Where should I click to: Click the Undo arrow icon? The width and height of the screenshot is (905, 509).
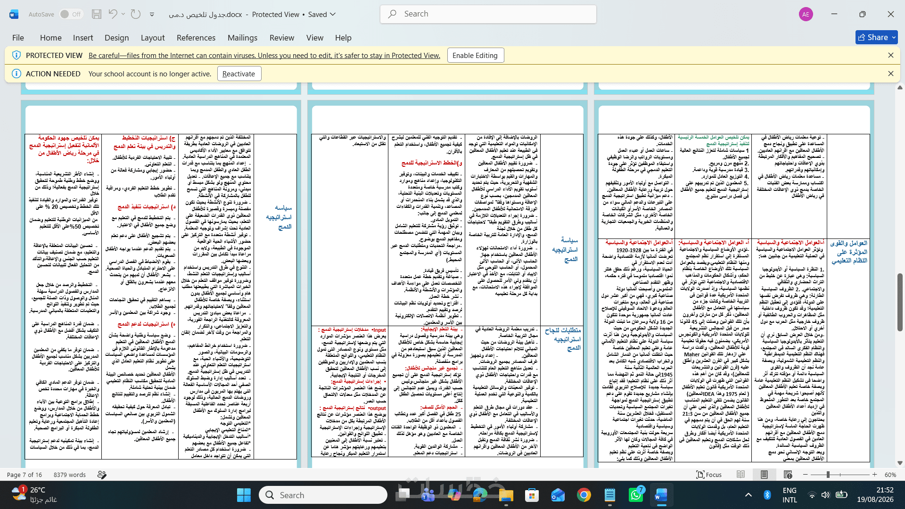coord(113,14)
